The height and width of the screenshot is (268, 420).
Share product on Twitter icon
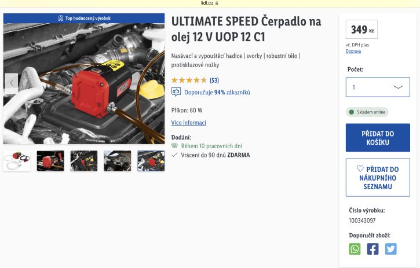click(x=391, y=249)
